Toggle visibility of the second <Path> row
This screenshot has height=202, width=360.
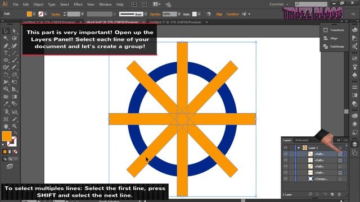tap(285, 160)
